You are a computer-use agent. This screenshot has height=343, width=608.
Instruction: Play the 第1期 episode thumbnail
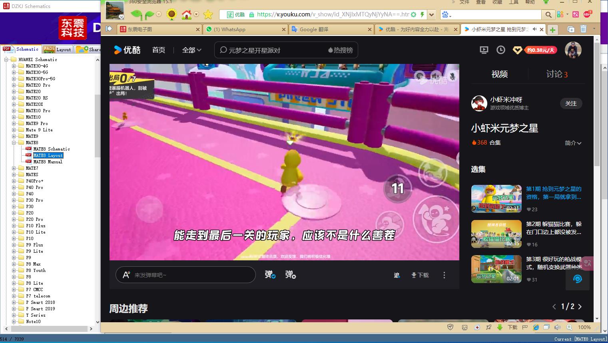496,198
